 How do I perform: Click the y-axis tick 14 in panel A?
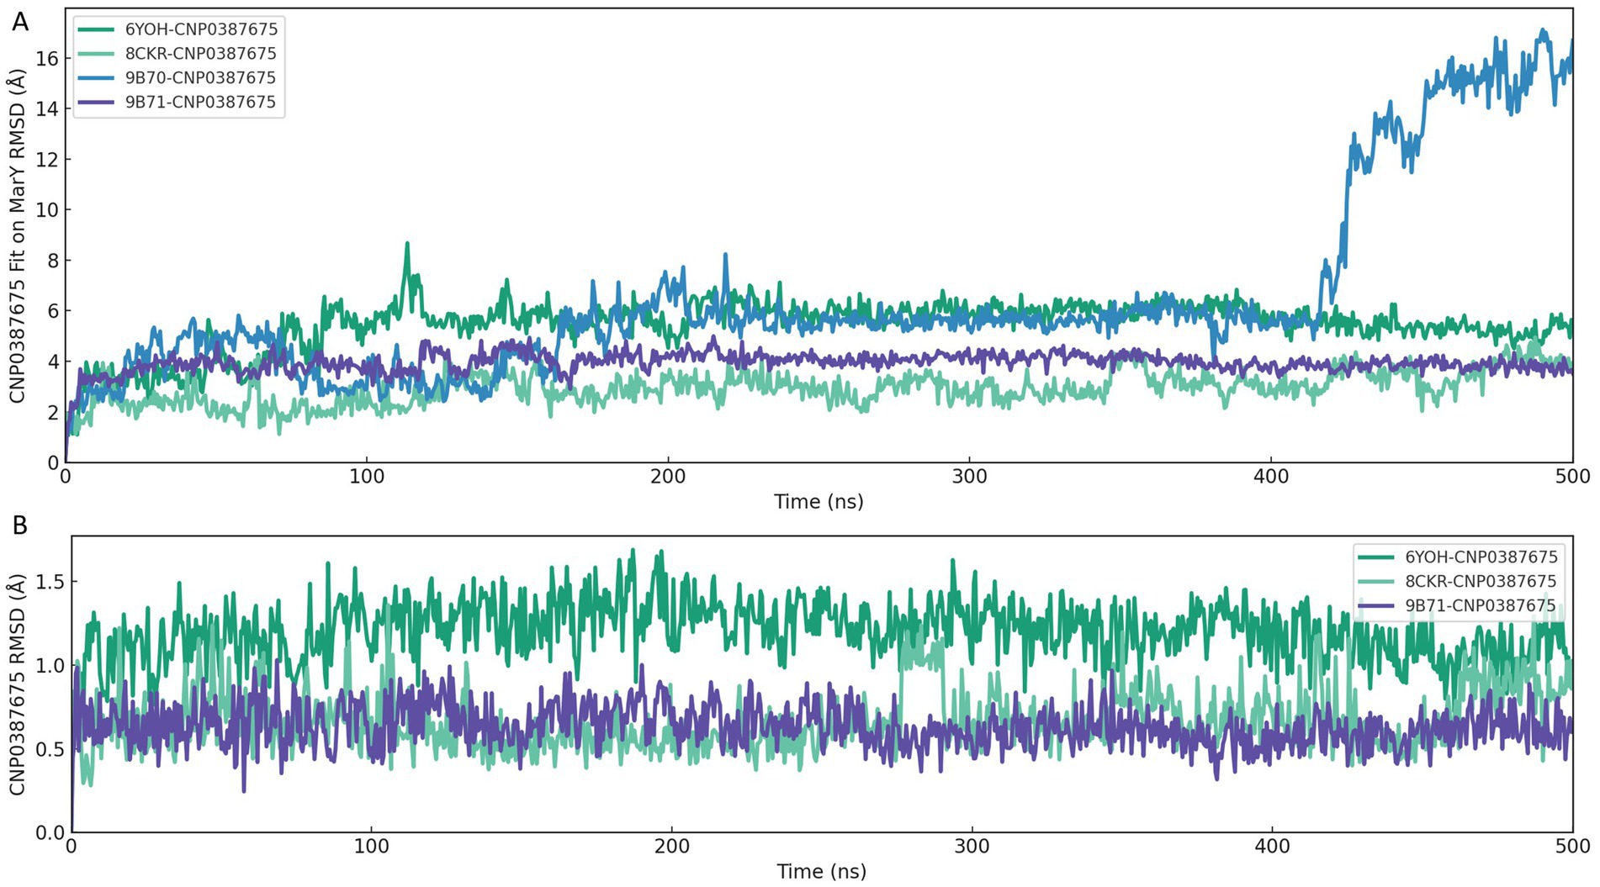(x=47, y=108)
